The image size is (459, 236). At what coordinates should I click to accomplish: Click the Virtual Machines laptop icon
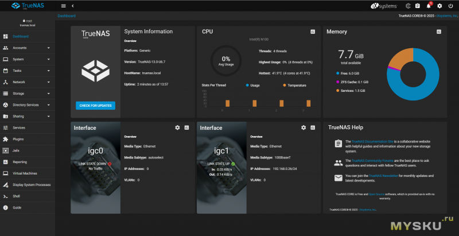[5, 173]
